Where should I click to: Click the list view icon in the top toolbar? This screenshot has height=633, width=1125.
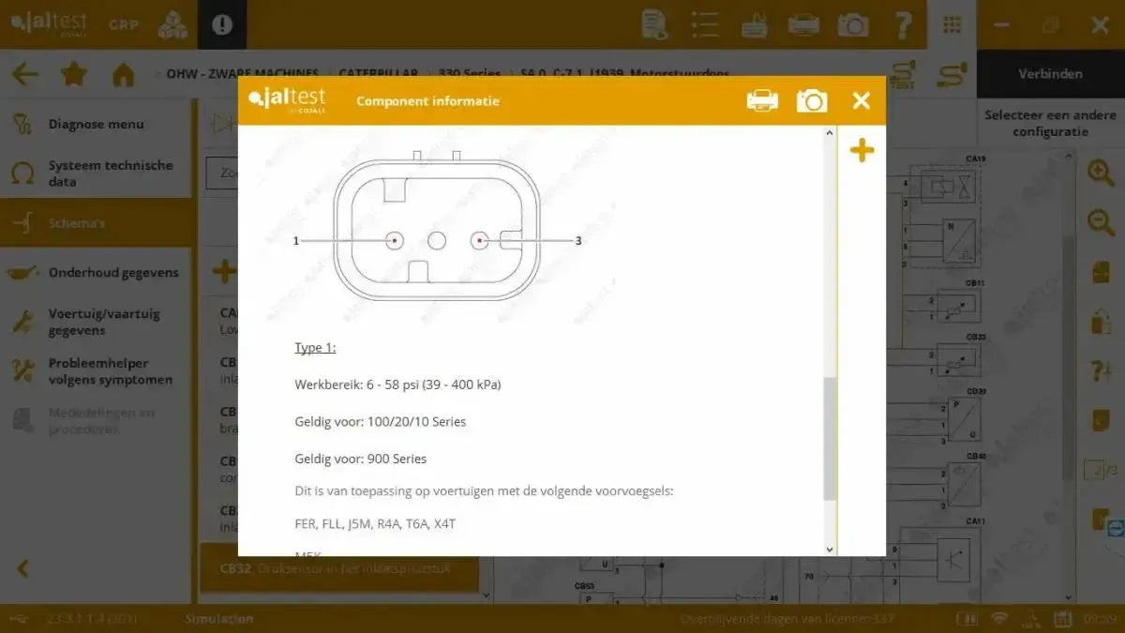[705, 24]
